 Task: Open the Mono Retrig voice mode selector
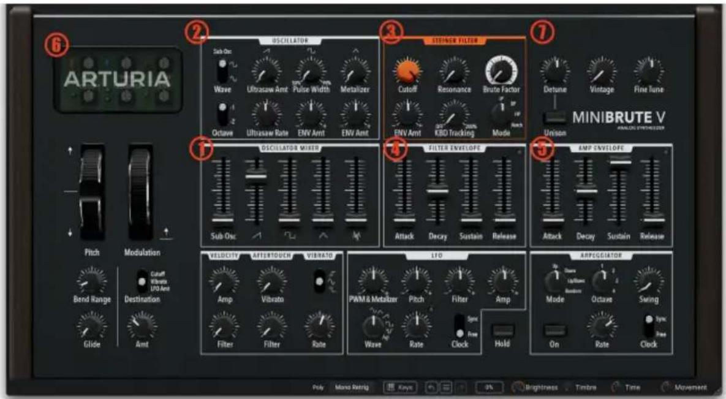[x=352, y=387]
